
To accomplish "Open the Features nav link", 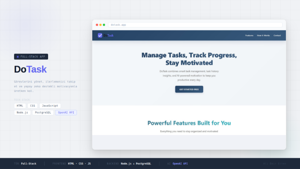I will pyautogui.click(x=249, y=36).
